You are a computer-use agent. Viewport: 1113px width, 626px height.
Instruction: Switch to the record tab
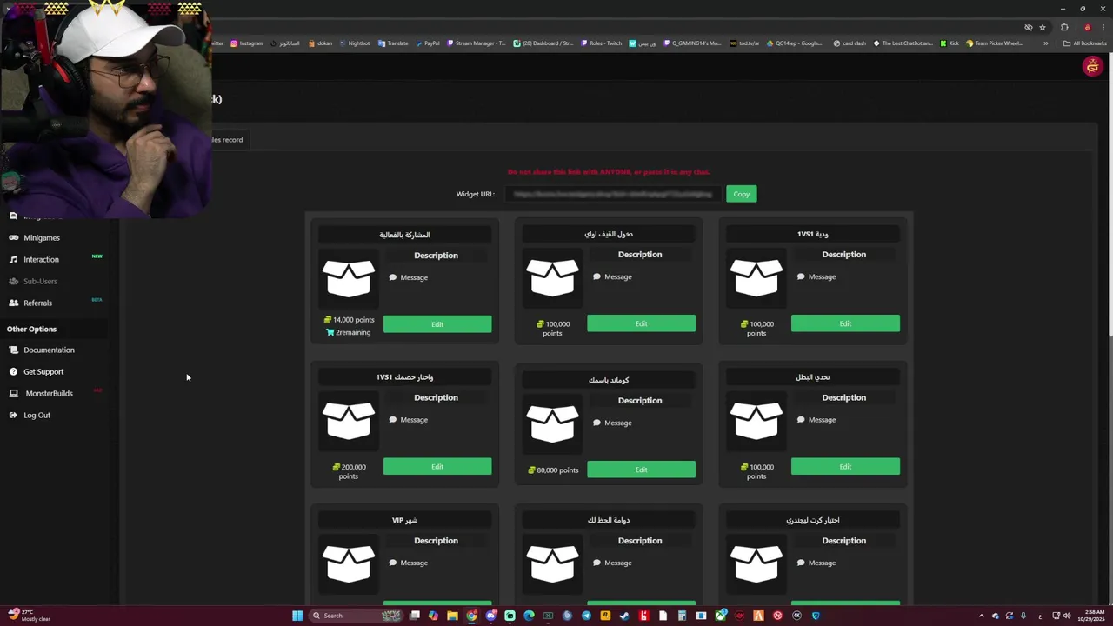coord(230,139)
